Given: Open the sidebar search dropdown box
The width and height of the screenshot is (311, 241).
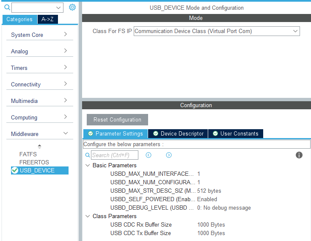Looking at the screenshot, I should 38,8.
